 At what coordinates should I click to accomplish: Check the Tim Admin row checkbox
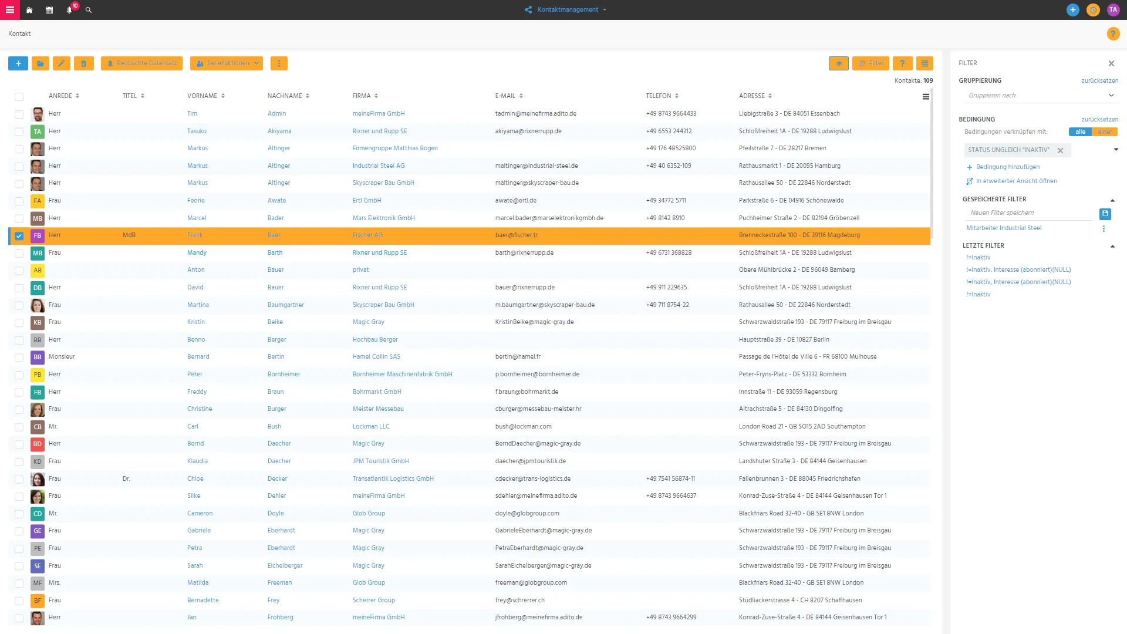[19, 114]
